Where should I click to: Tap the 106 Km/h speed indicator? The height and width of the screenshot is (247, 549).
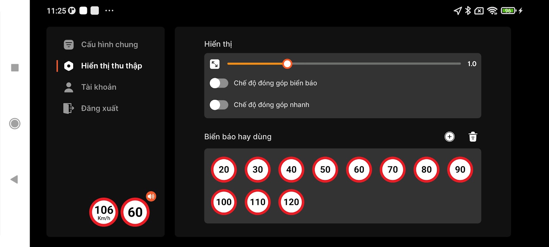click(x=104, y=212)
